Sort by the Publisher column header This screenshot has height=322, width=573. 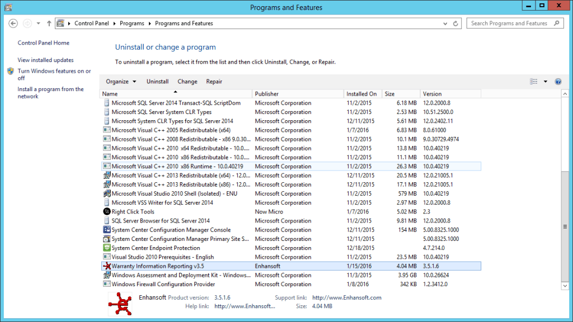[298, 94]
